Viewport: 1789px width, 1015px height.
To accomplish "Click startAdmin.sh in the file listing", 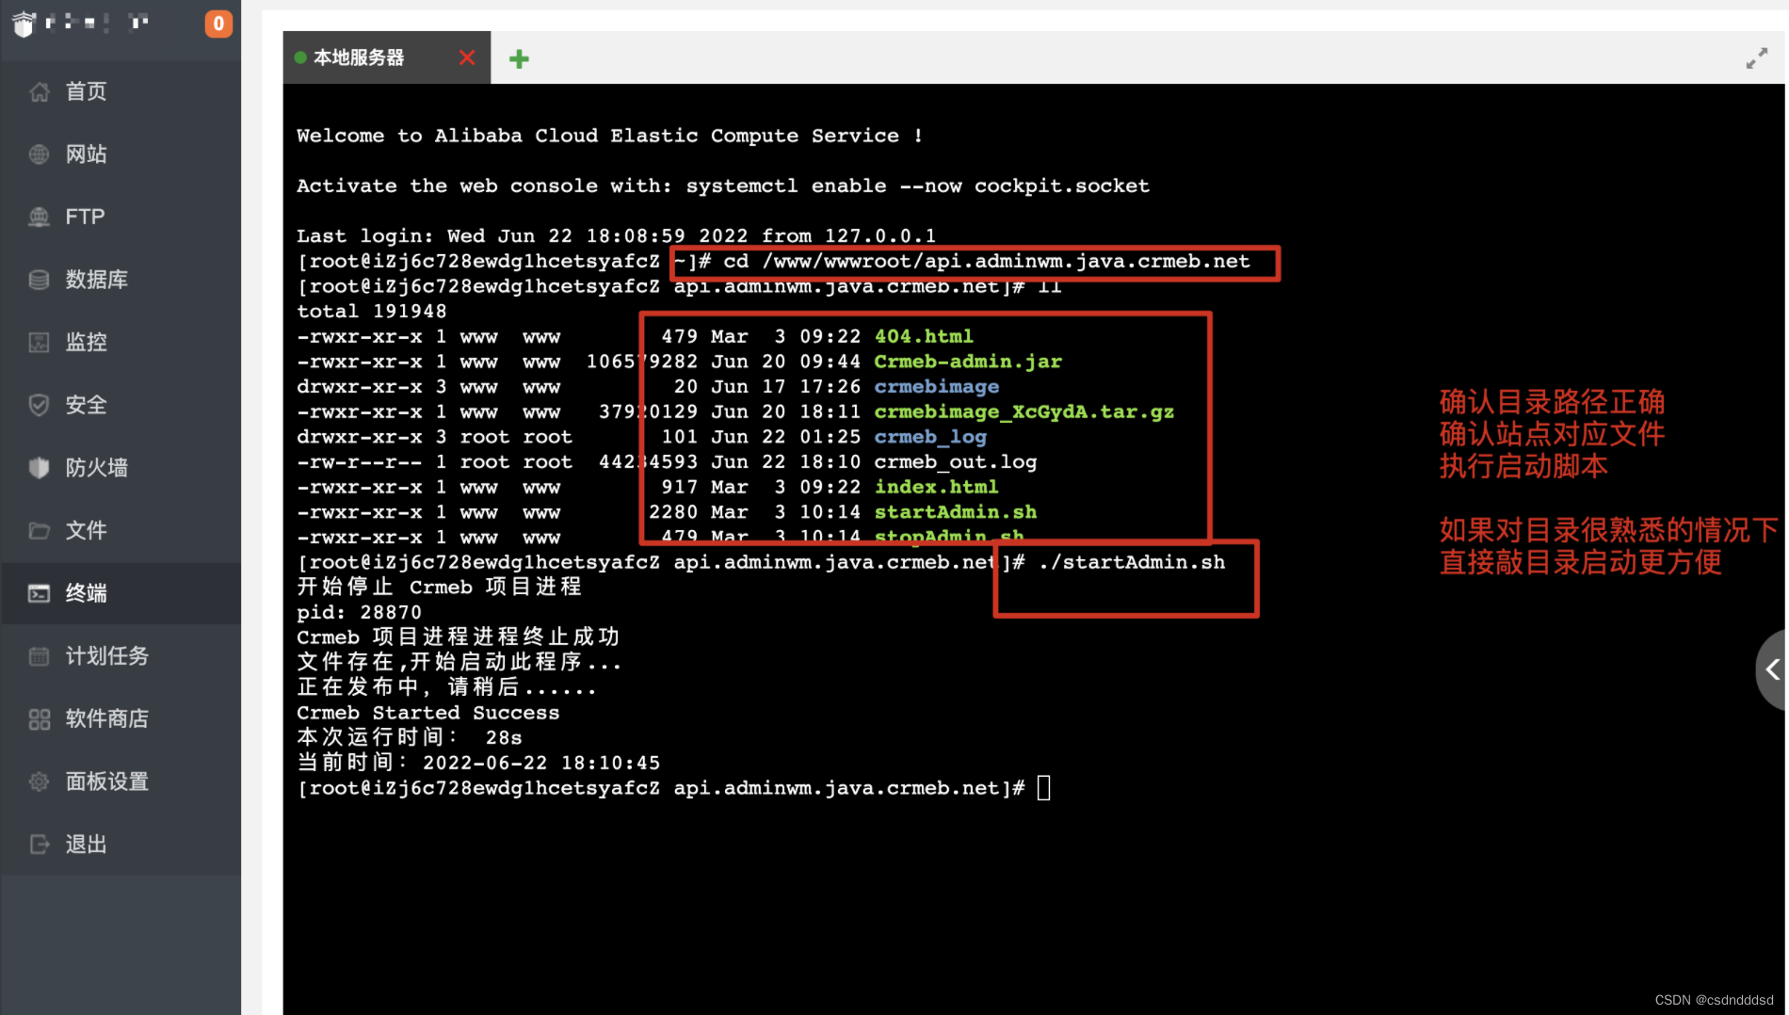I will 956,512.
